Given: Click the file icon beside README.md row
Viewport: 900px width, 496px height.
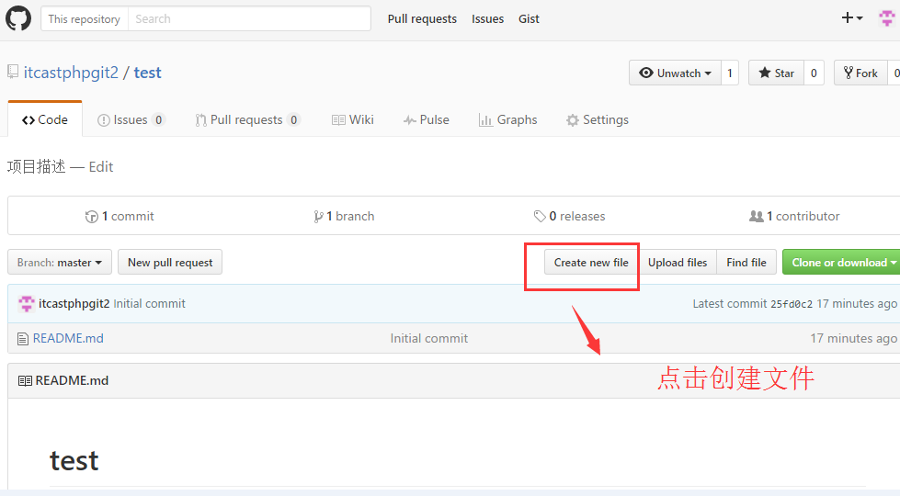Looking at the screenshot, I should click(22, 339).
